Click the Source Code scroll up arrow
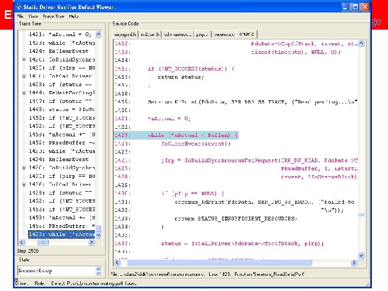 pos(361,43)
